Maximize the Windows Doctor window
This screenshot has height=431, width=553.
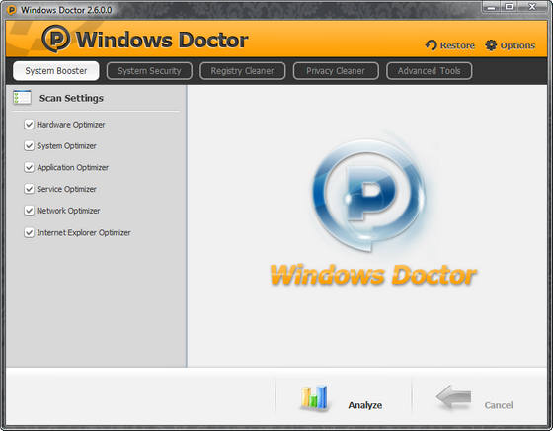pyautogui.click(x=509, y=7)
